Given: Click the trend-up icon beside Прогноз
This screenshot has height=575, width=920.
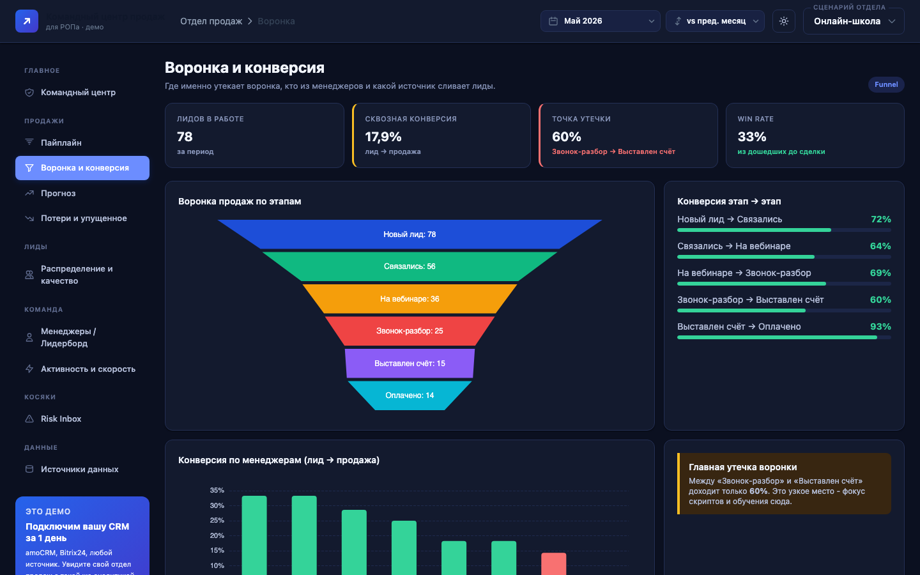Looking at the screenshot, I should [x=29, y=193].
